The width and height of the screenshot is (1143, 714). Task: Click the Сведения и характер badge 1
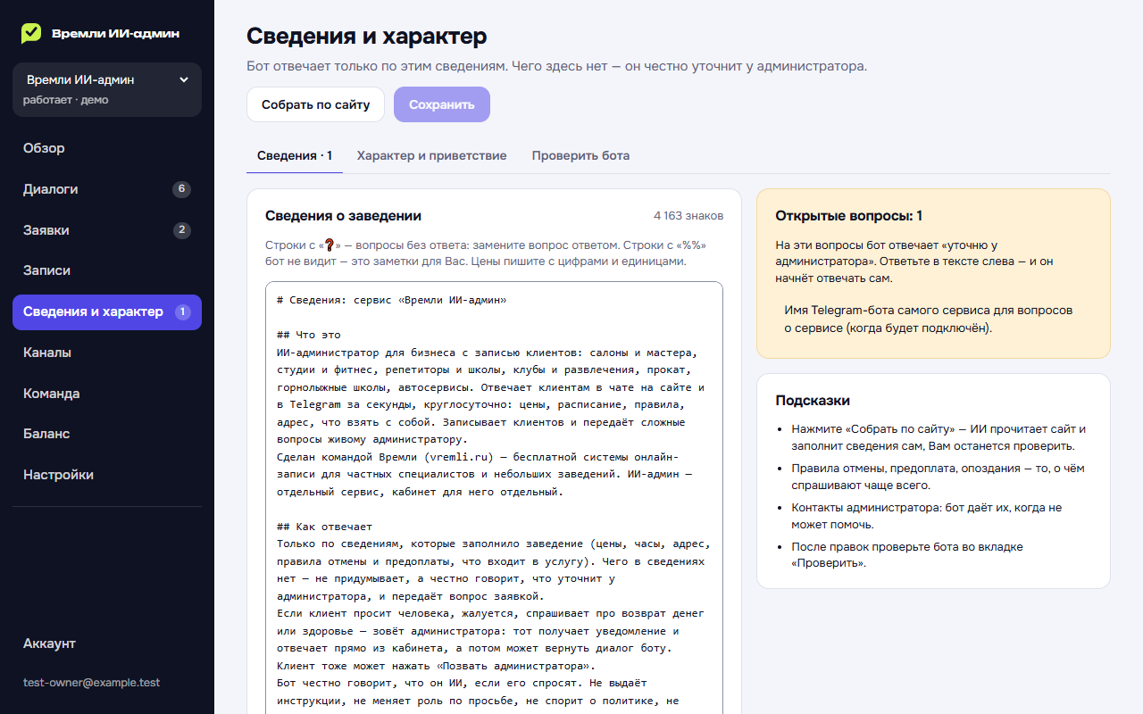click(182, 311)
